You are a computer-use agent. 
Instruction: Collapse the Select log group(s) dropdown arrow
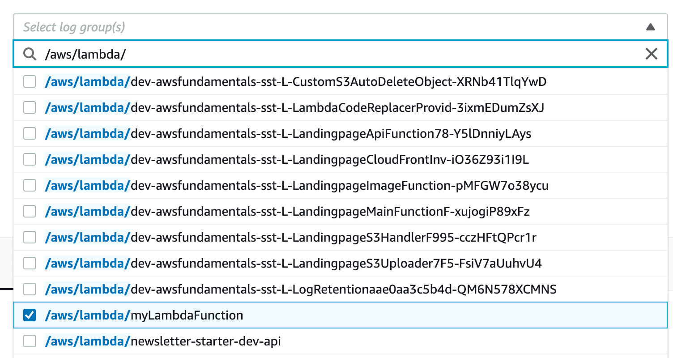pos(651,27)
